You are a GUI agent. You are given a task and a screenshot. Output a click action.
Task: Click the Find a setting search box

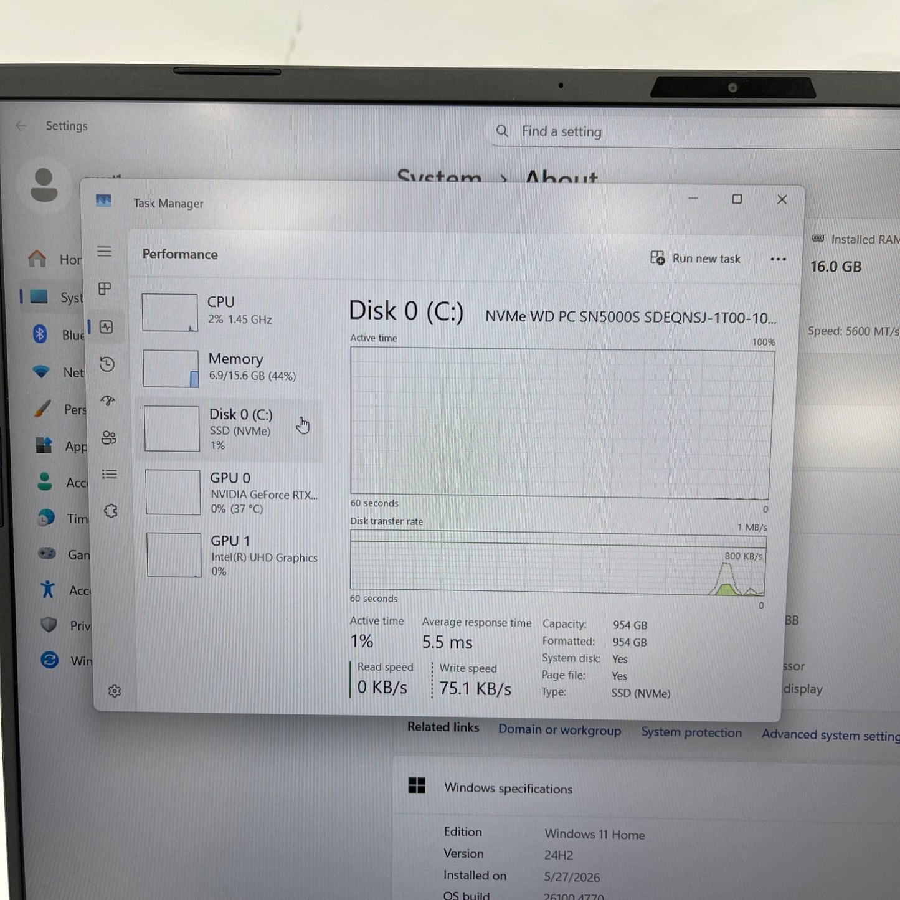[x=694, y=132]
